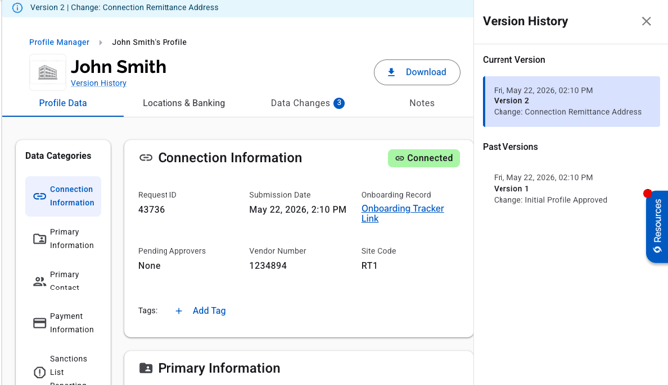Open the Onboarding Tracker Link

402,213
